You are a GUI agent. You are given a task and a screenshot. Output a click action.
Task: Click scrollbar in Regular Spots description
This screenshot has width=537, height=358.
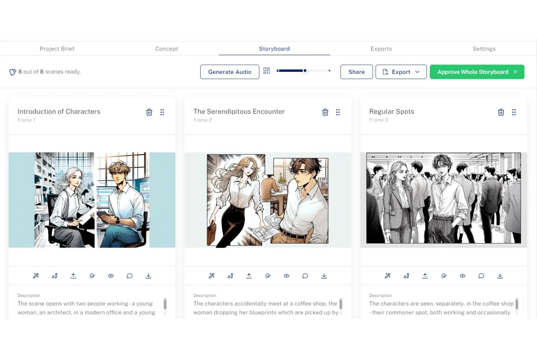pyautogui.click(x=517, y=303)
